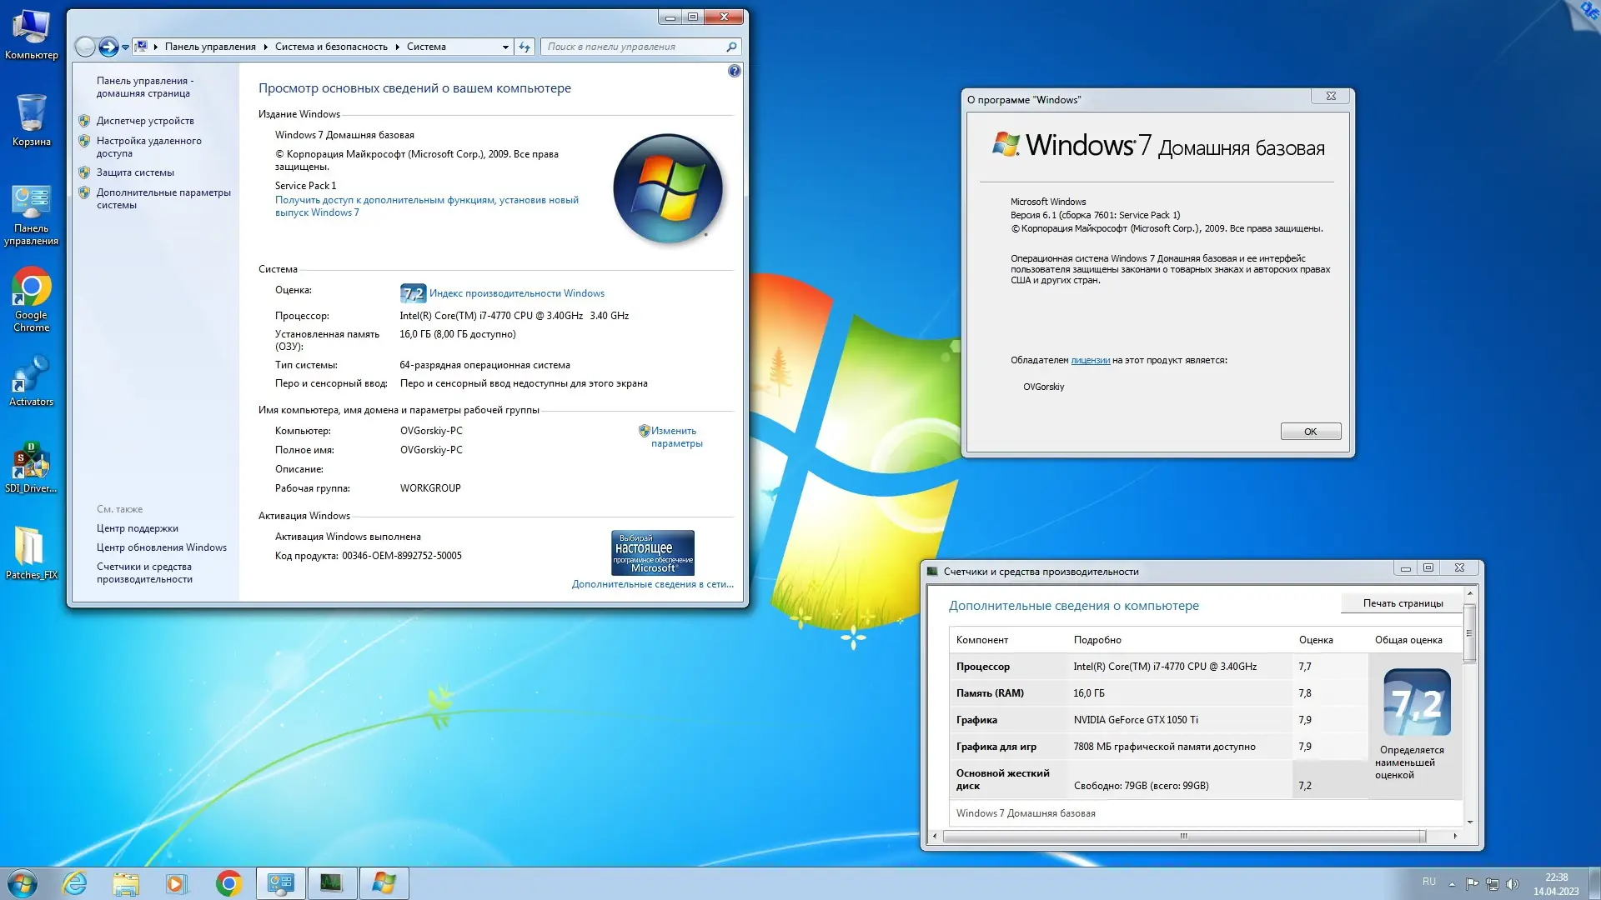Open recent pages dropdown next to Forward arrow
The image size is (1601, 900).
coord(126,47)
